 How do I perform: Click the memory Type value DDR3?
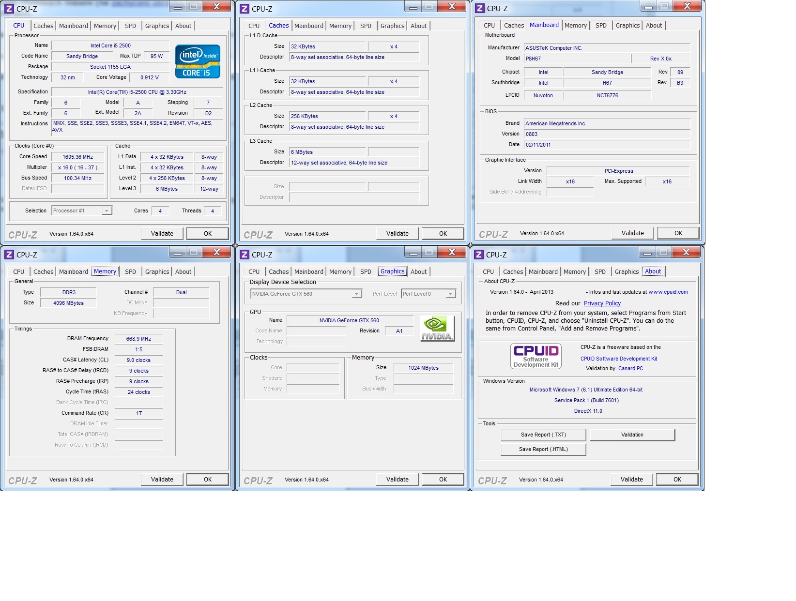[x=69, y=293]
